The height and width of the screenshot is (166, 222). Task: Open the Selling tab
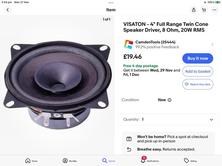tap(190, 161)
